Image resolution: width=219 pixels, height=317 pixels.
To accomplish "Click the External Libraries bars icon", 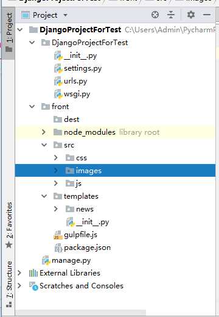I will tap(33, 273).
